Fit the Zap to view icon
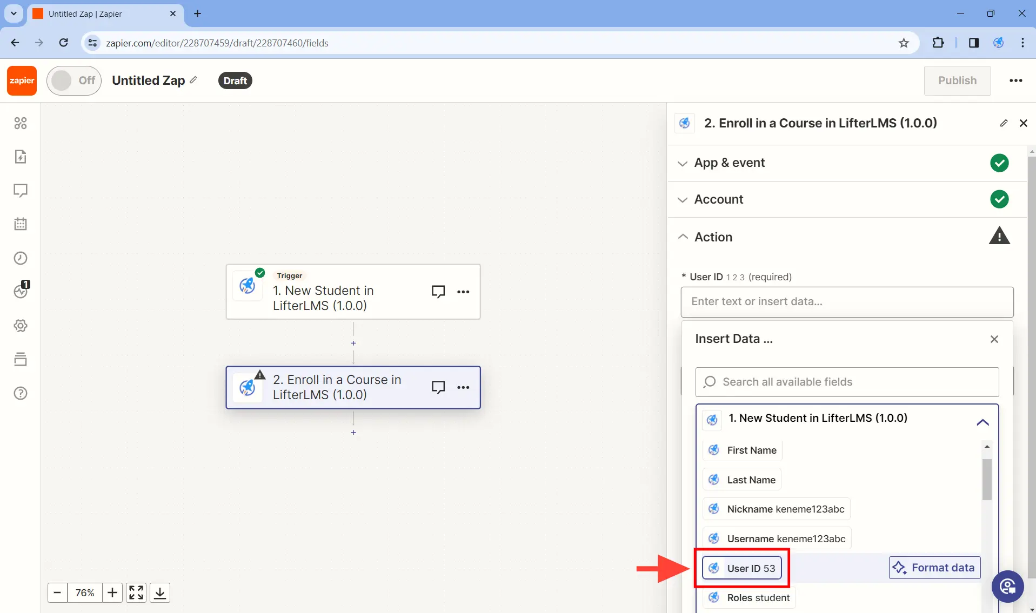The height and width of the screenshot is (613, 1036). pos(136,592)
